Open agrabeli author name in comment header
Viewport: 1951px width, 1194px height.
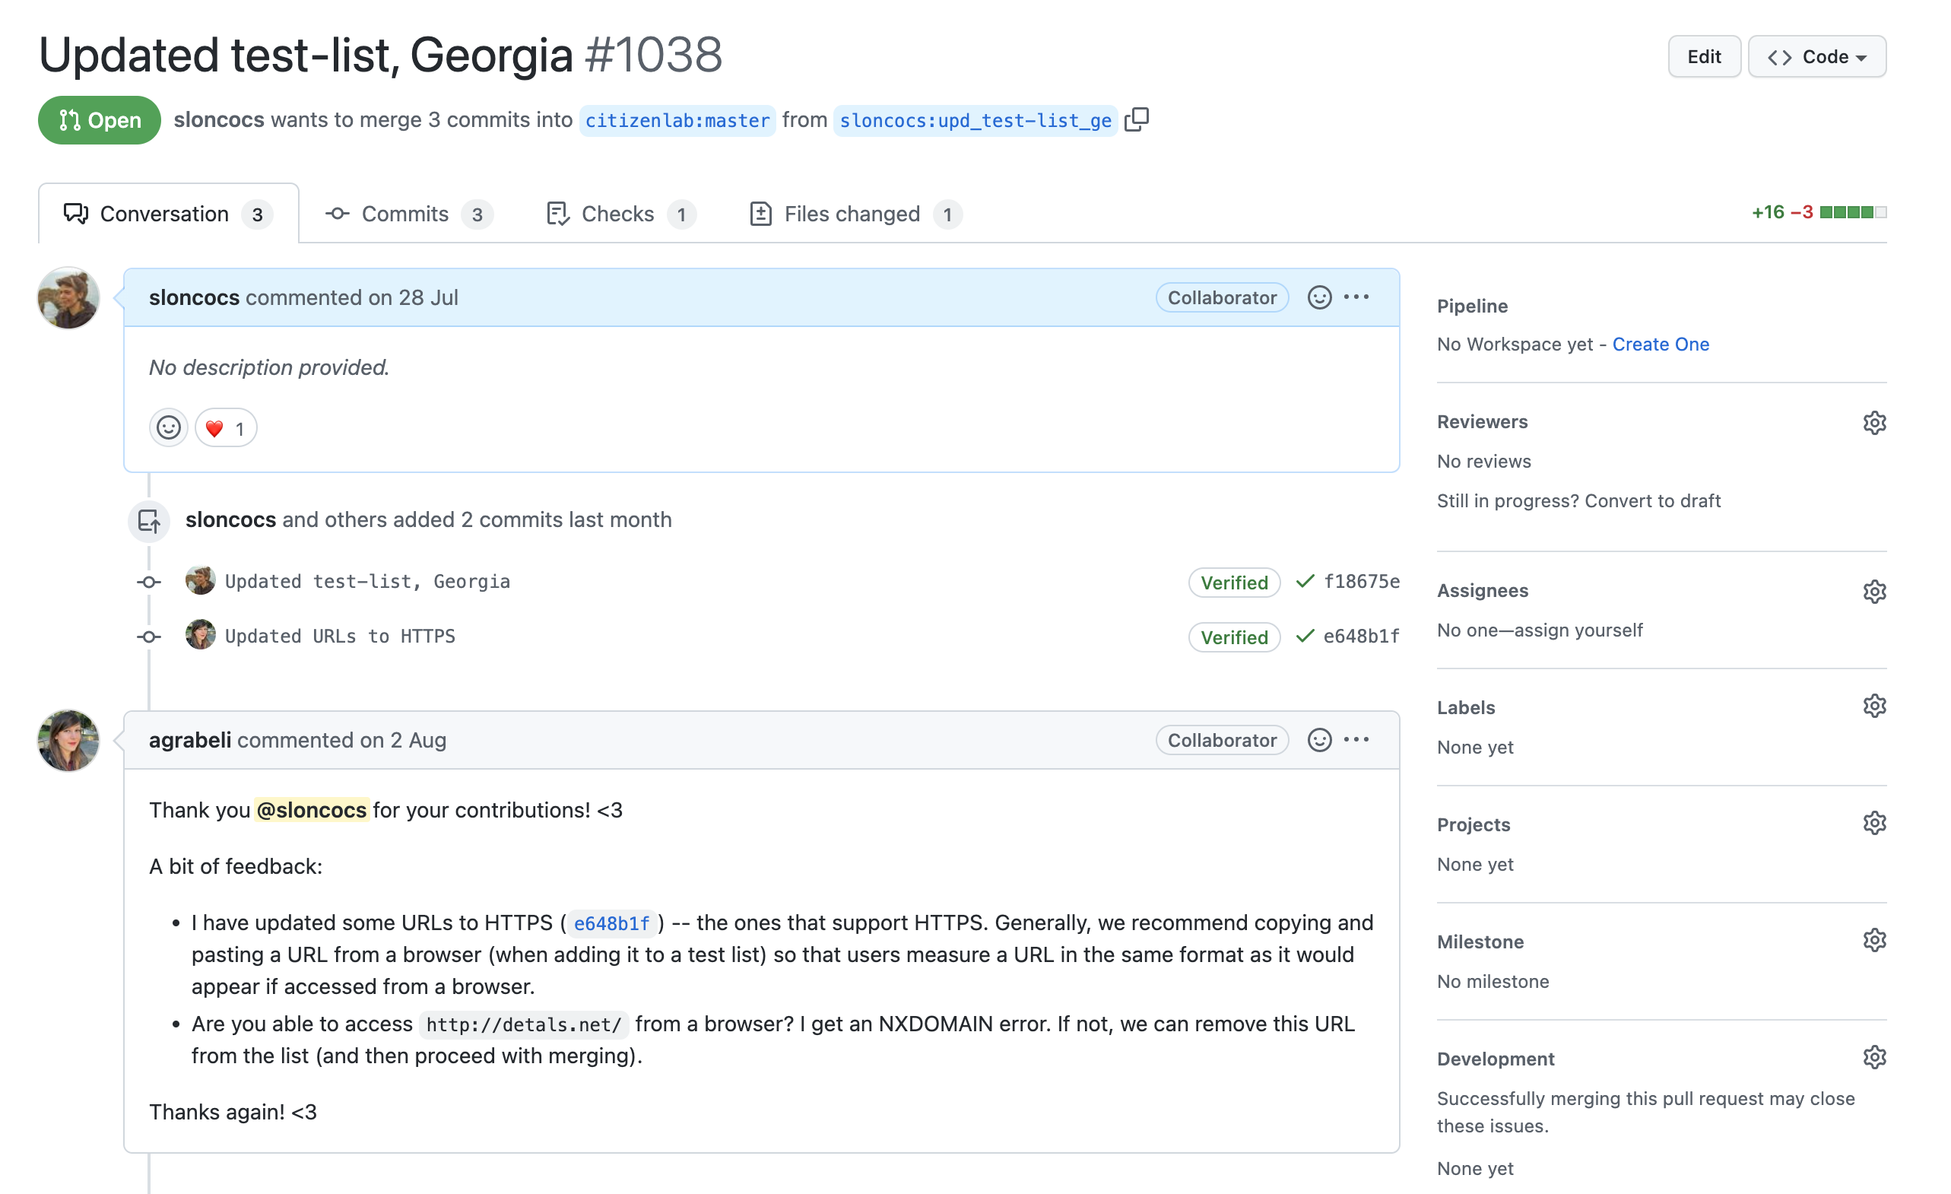pos(190,740)
